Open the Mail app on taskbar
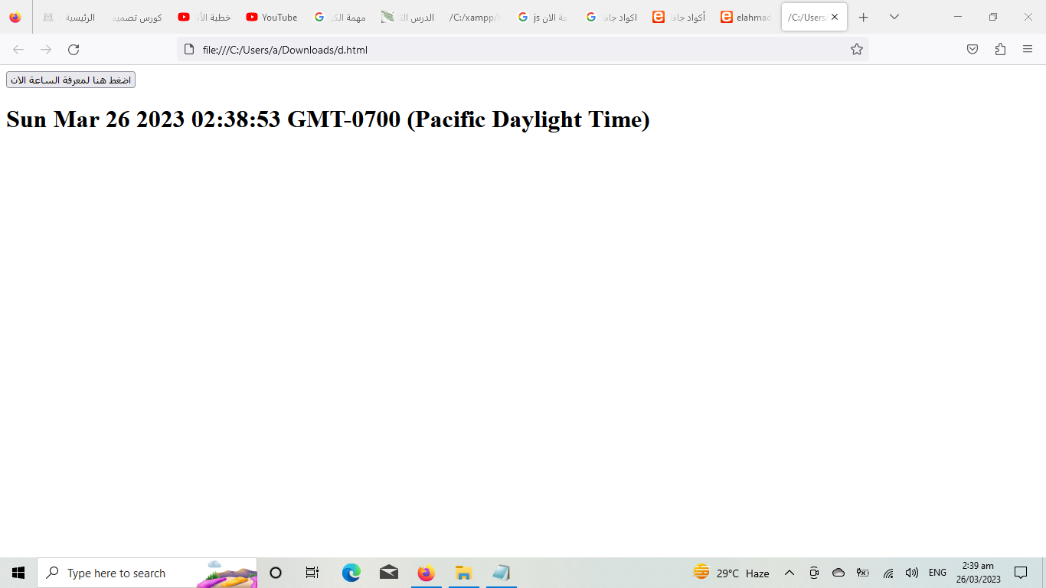The width and height of the screenshot is (1046, 588). coord(389,573)
